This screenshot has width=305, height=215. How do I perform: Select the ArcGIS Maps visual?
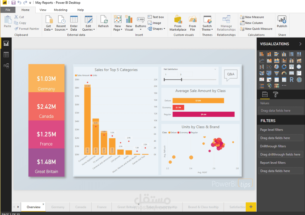pyautogui.click(x=299, y=80)
